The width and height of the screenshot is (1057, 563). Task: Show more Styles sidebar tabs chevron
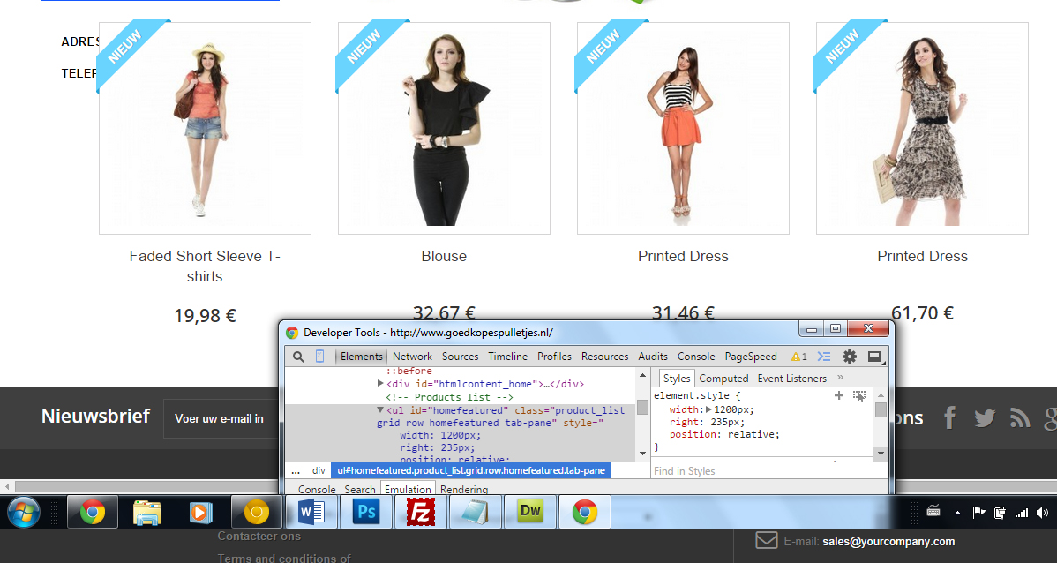pos(840,378)
